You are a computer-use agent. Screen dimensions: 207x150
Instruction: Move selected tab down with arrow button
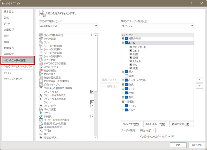point(199,86)
